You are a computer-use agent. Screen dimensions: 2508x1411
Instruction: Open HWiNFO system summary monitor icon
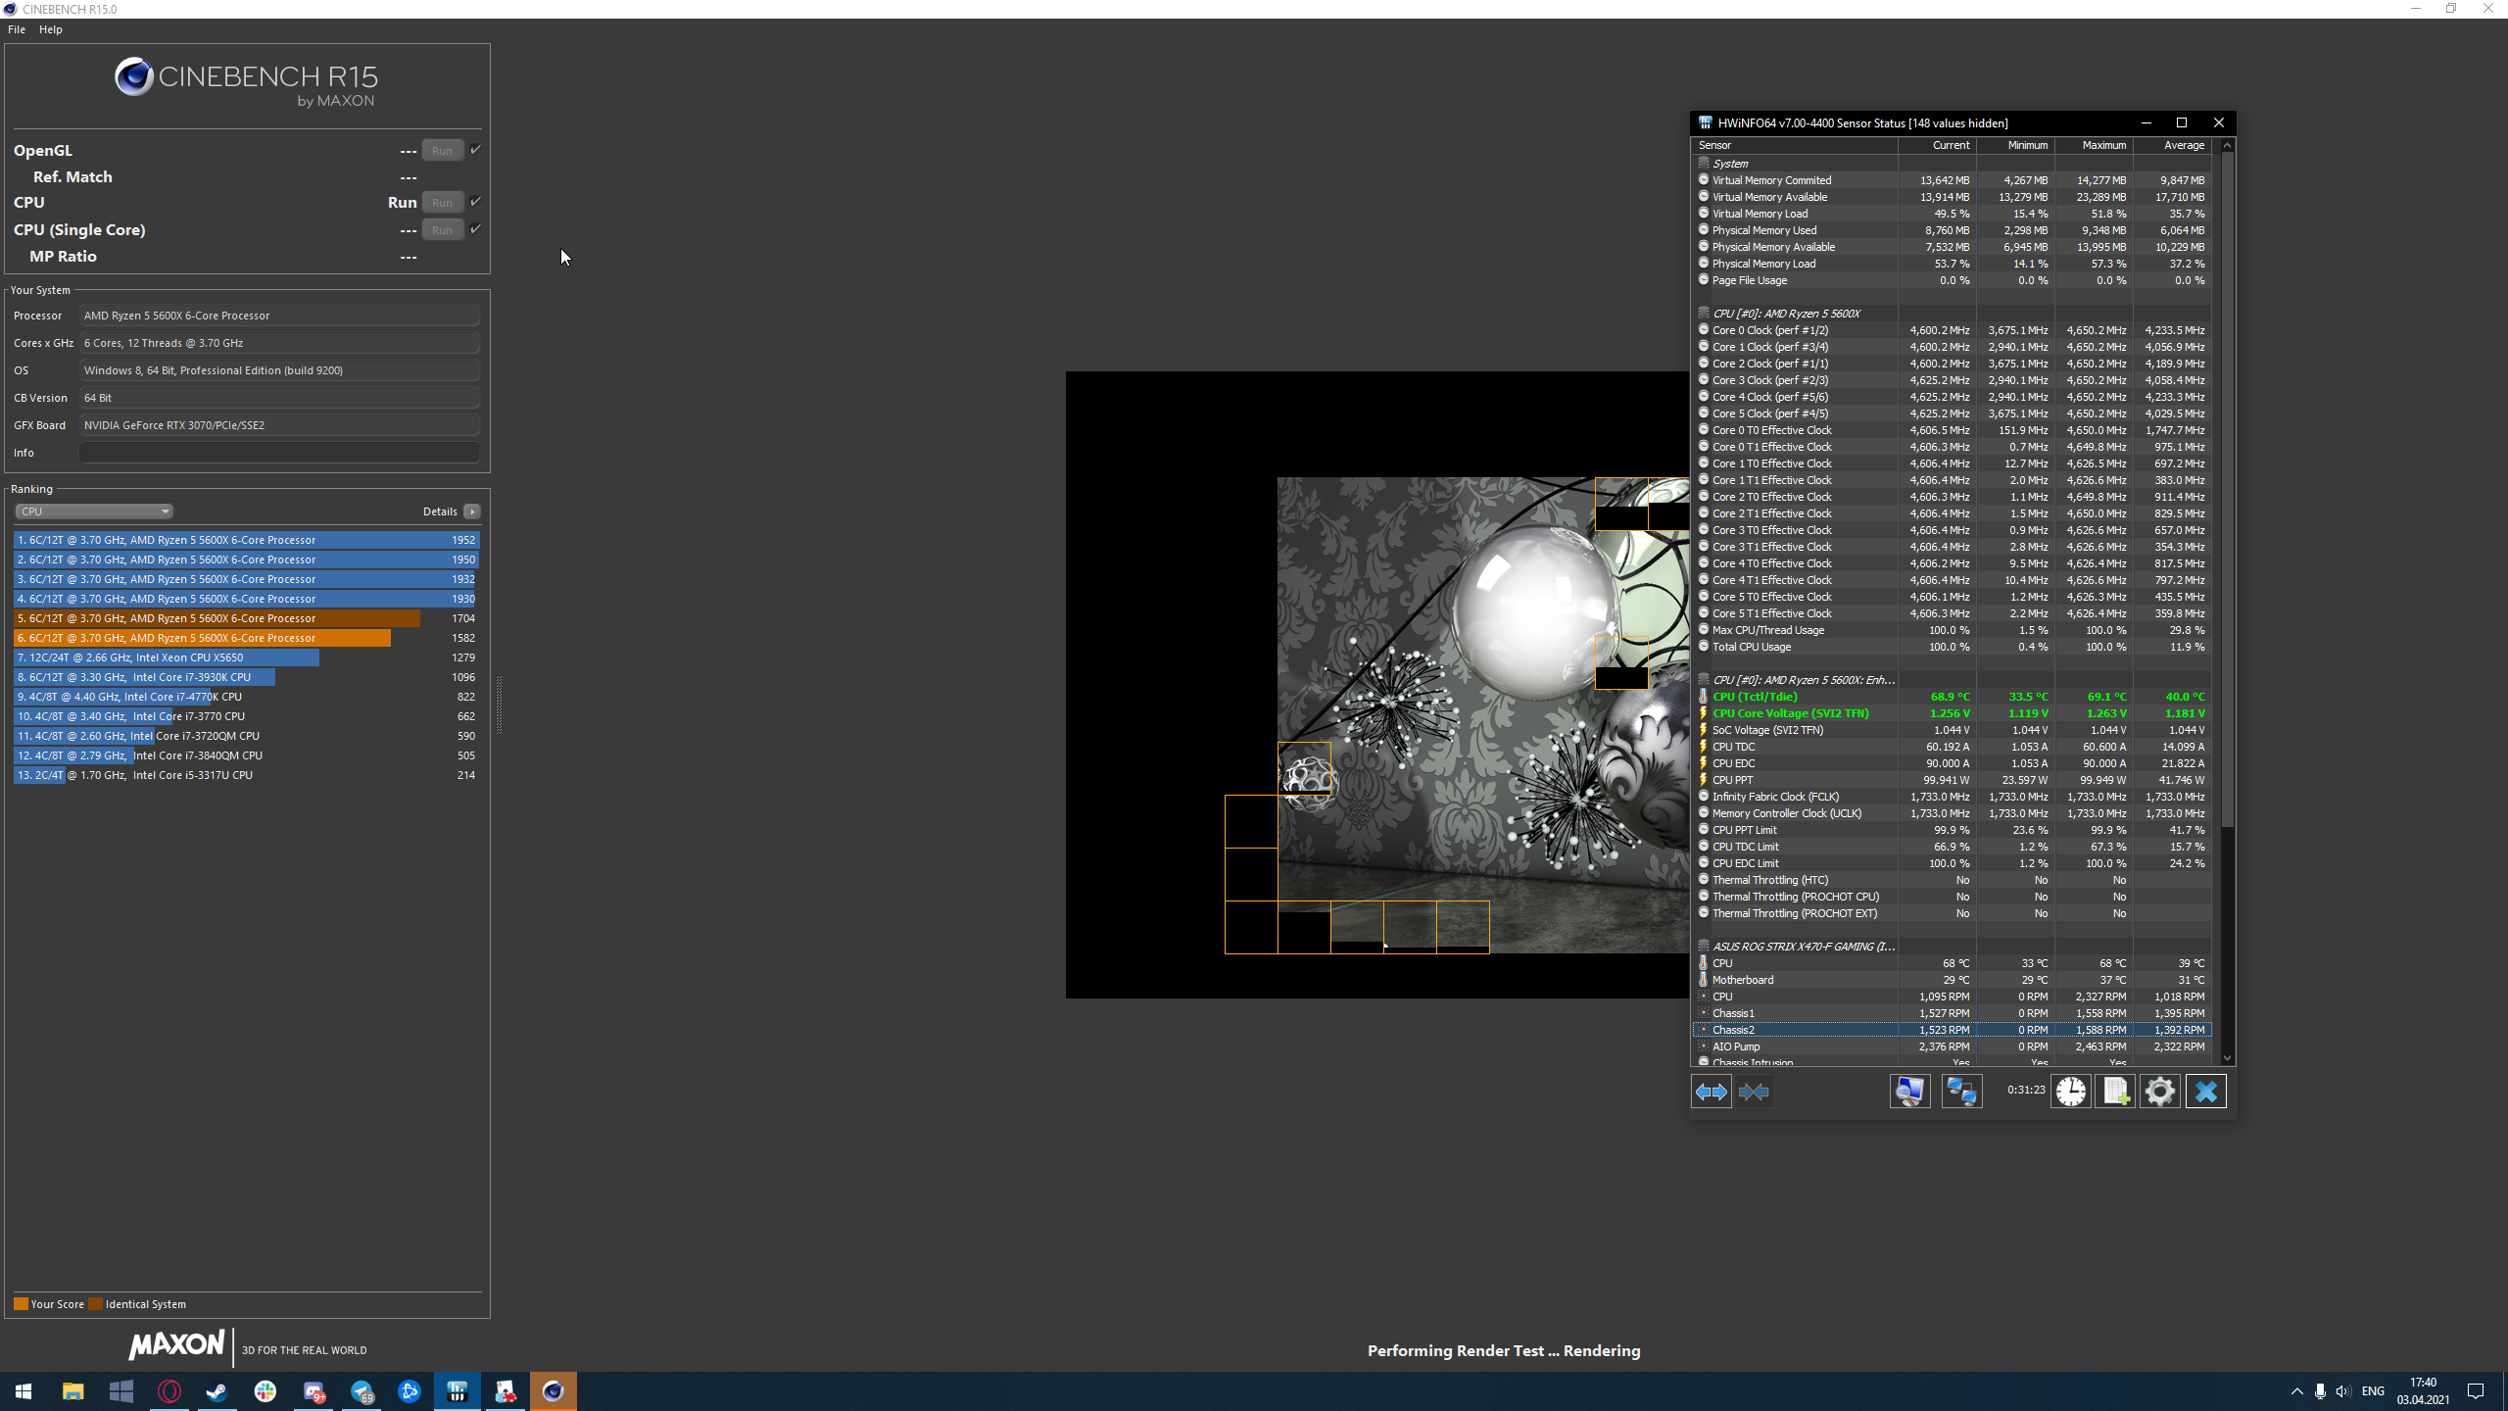[1909, 1092]
